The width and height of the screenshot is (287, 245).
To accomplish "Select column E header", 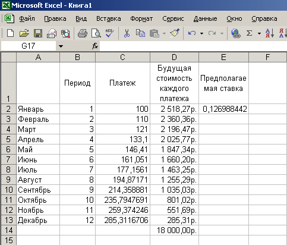I will click(x=223, y=57).
